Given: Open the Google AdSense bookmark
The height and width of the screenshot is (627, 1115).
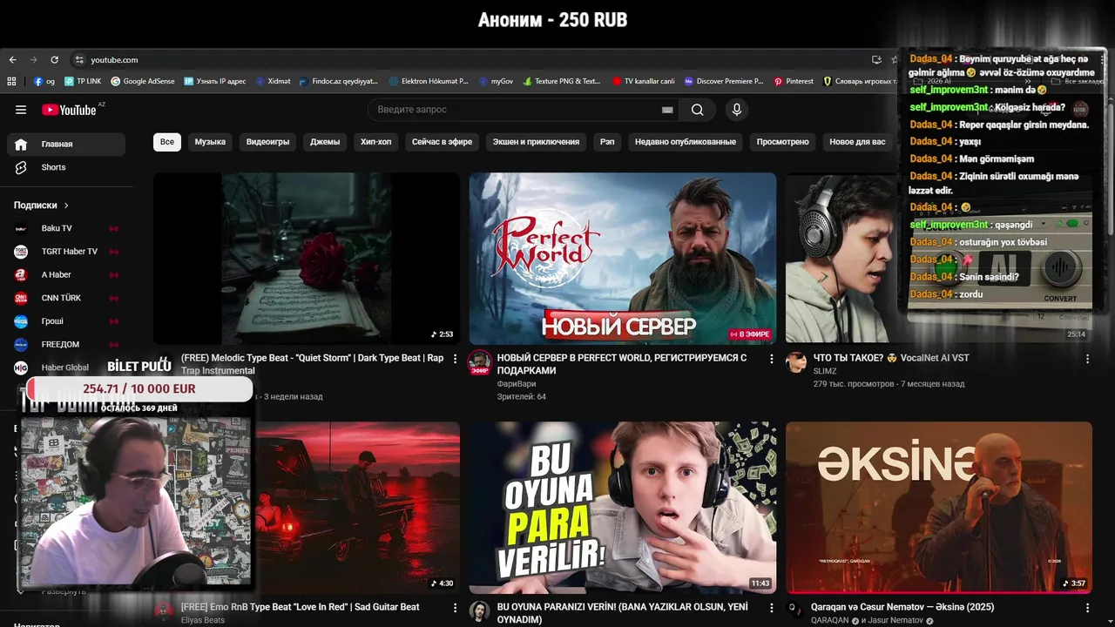Looking at the screenshot, I should (142, 81).
